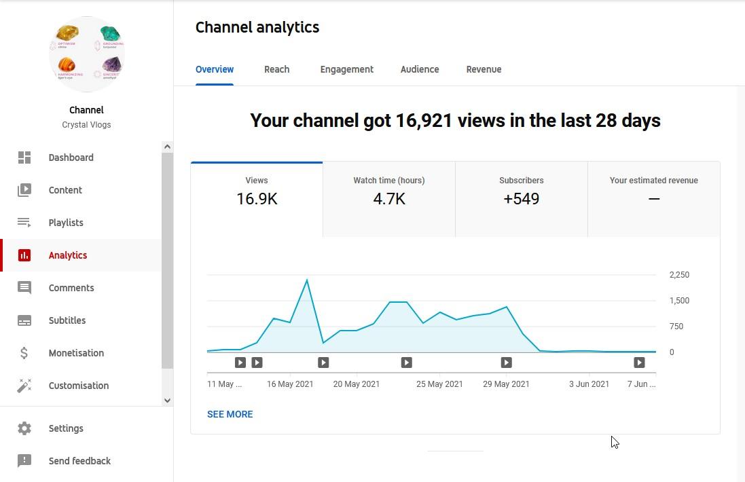The height and width of the screenshot is (482, 745).
Task: Open the Audience tab
Action: 420,69
